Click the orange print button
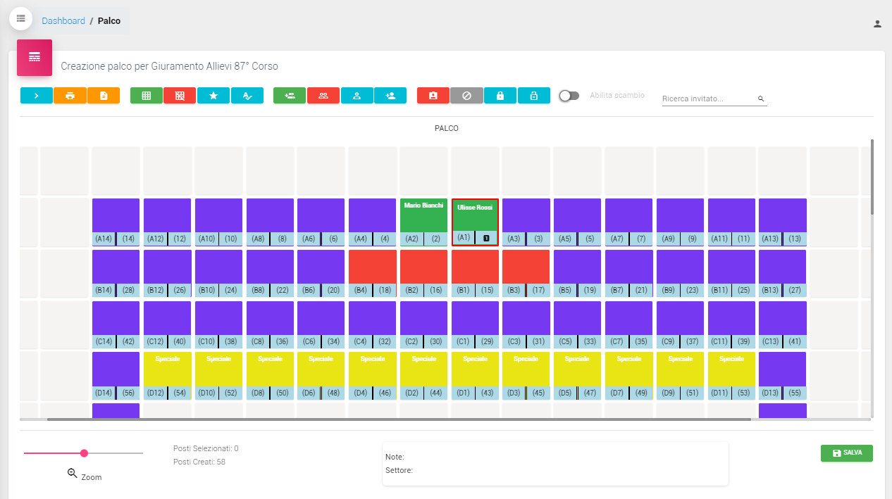The image size is (892, 499). [x=70, y=96]
